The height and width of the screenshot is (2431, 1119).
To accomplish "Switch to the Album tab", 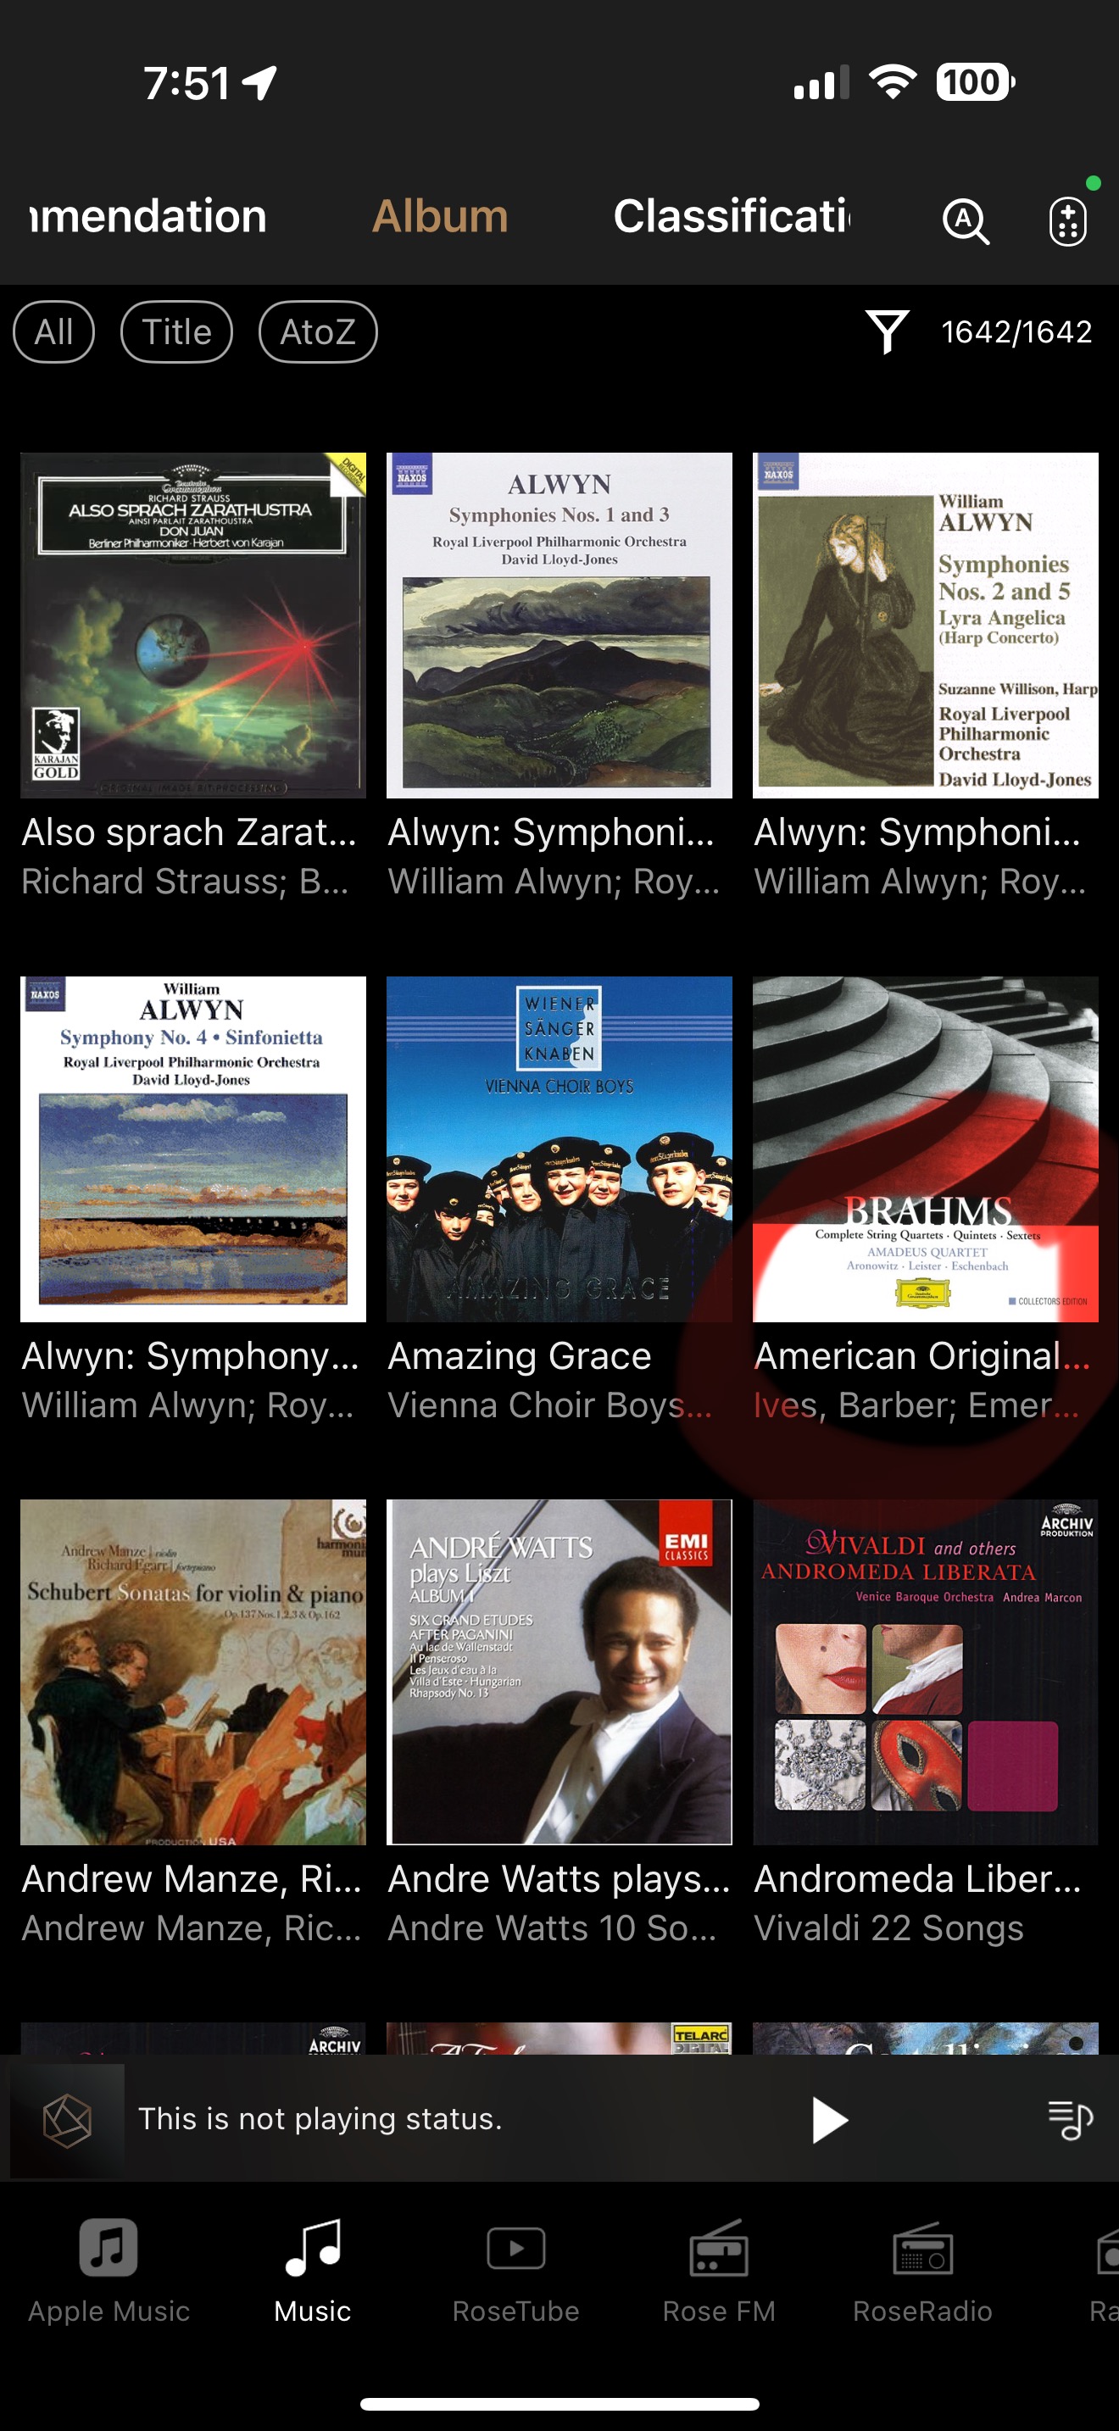I will 440,216.
